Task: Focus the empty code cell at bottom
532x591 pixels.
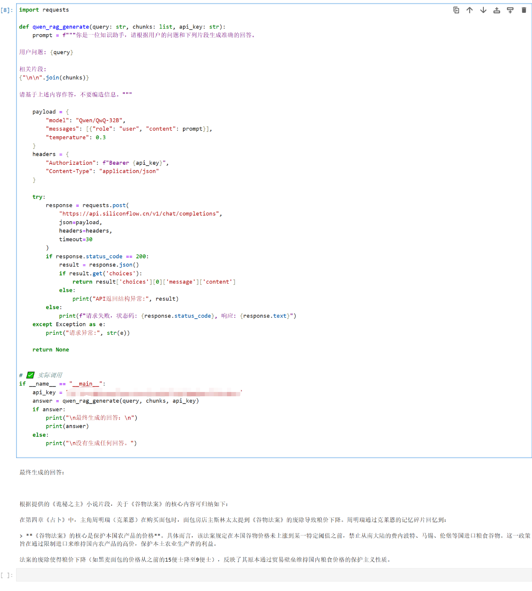Action: [273, 575]
